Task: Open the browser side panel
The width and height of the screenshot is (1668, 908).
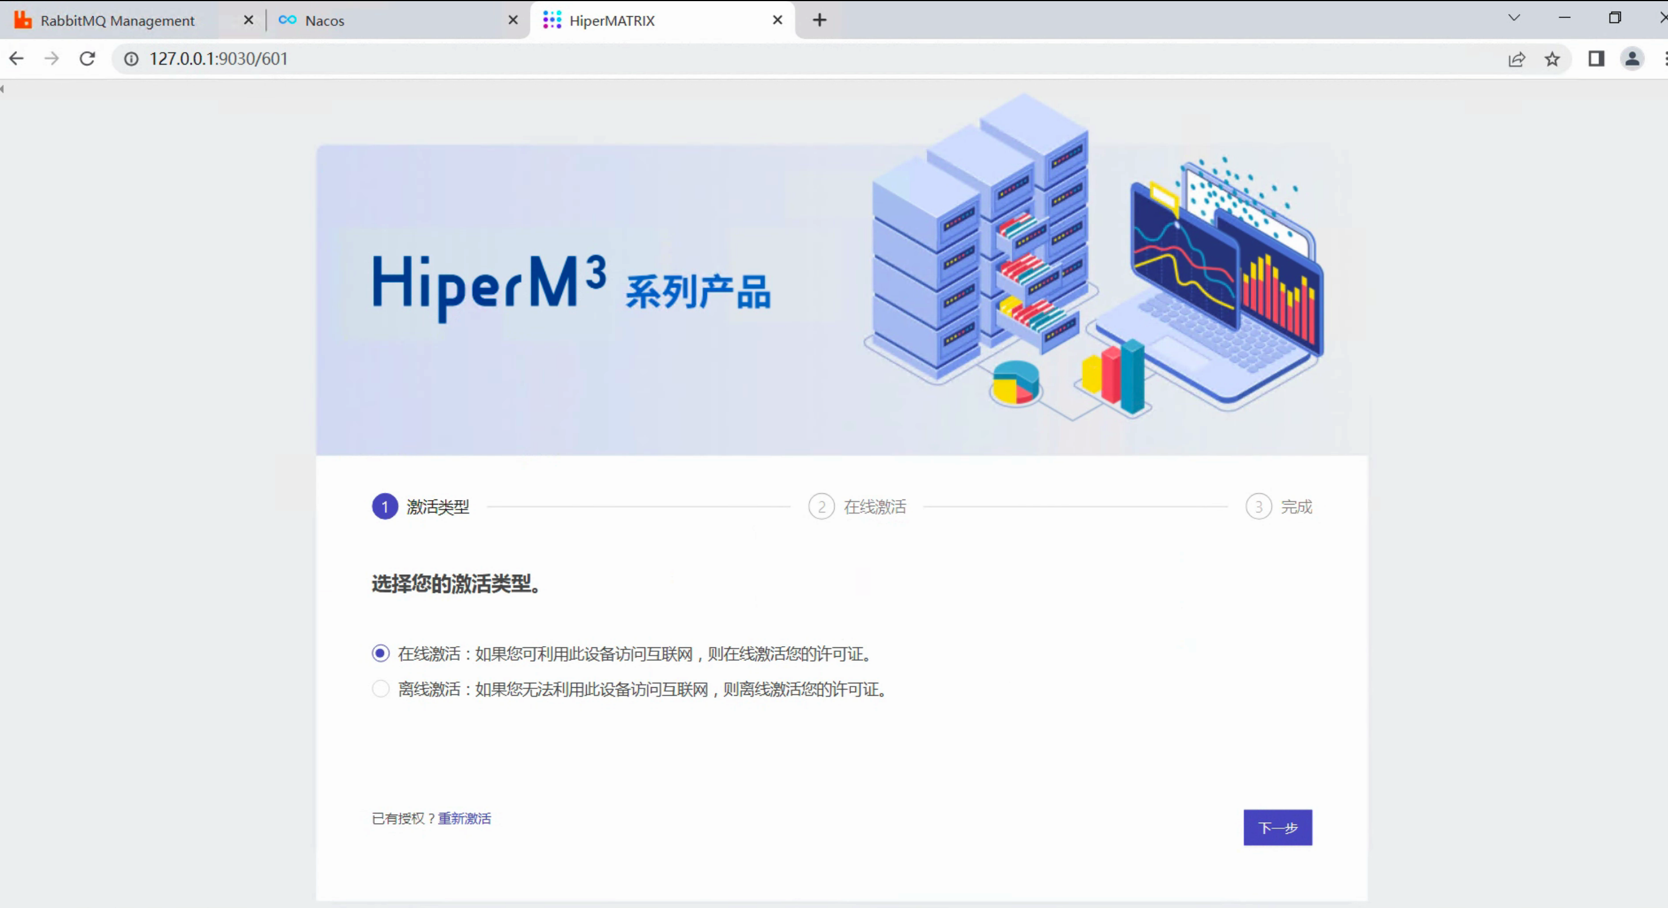Action: [x=1596, y=60]
